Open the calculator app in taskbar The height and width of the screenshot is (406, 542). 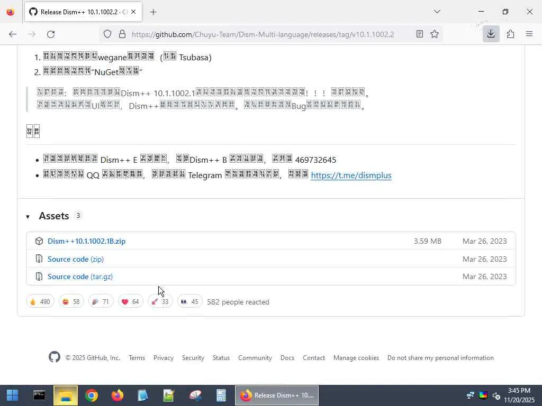click(x=221, y=395)
